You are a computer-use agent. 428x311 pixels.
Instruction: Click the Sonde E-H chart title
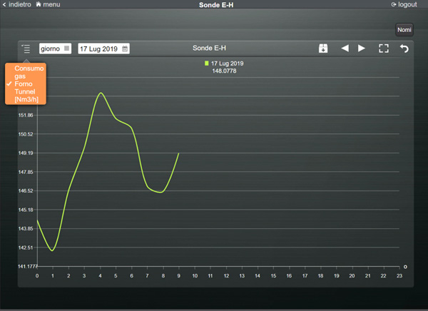[210, 49]
